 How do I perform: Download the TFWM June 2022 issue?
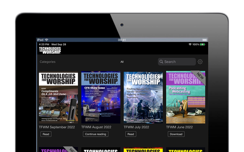tap(176, 134)
